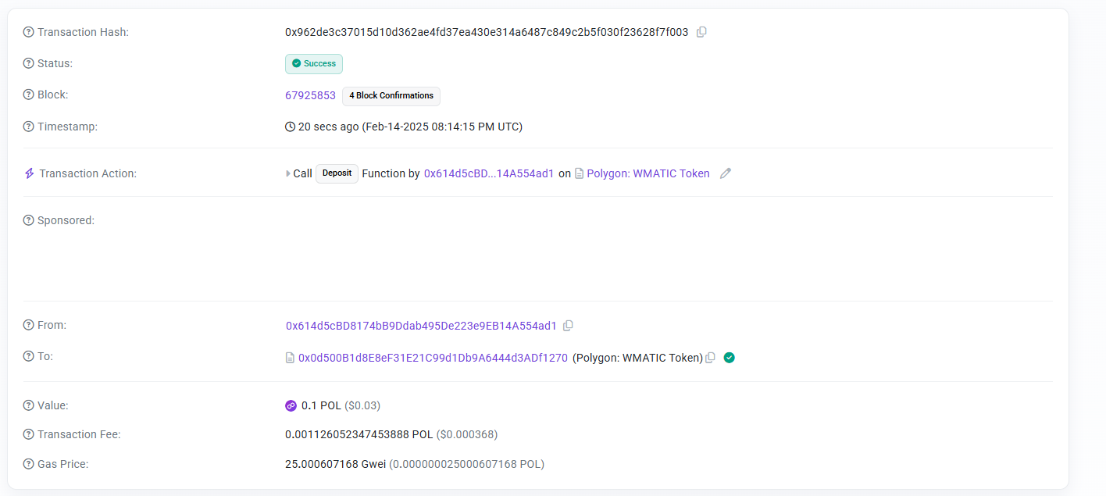Click the purple POL token icon
The width and height of the screenshot is (1106, 496).
point(291,405)
